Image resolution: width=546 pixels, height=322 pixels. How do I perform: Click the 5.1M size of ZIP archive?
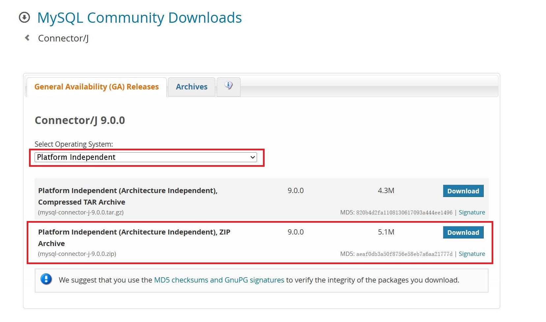tap(386, 232)
